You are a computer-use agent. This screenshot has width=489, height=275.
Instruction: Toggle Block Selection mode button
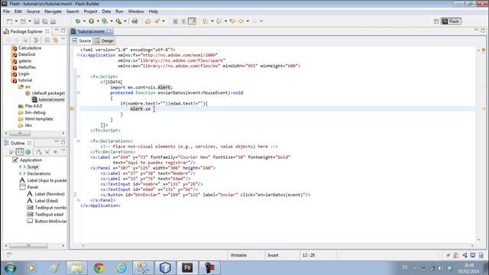(x=175, y=21)
